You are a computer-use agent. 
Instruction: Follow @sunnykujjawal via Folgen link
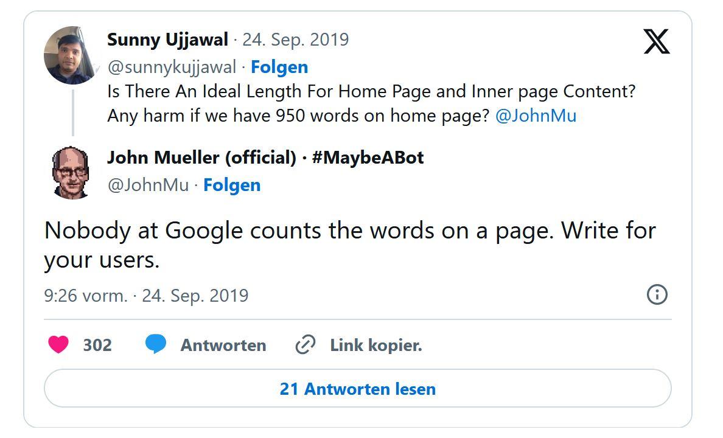[x=279, y=67]
